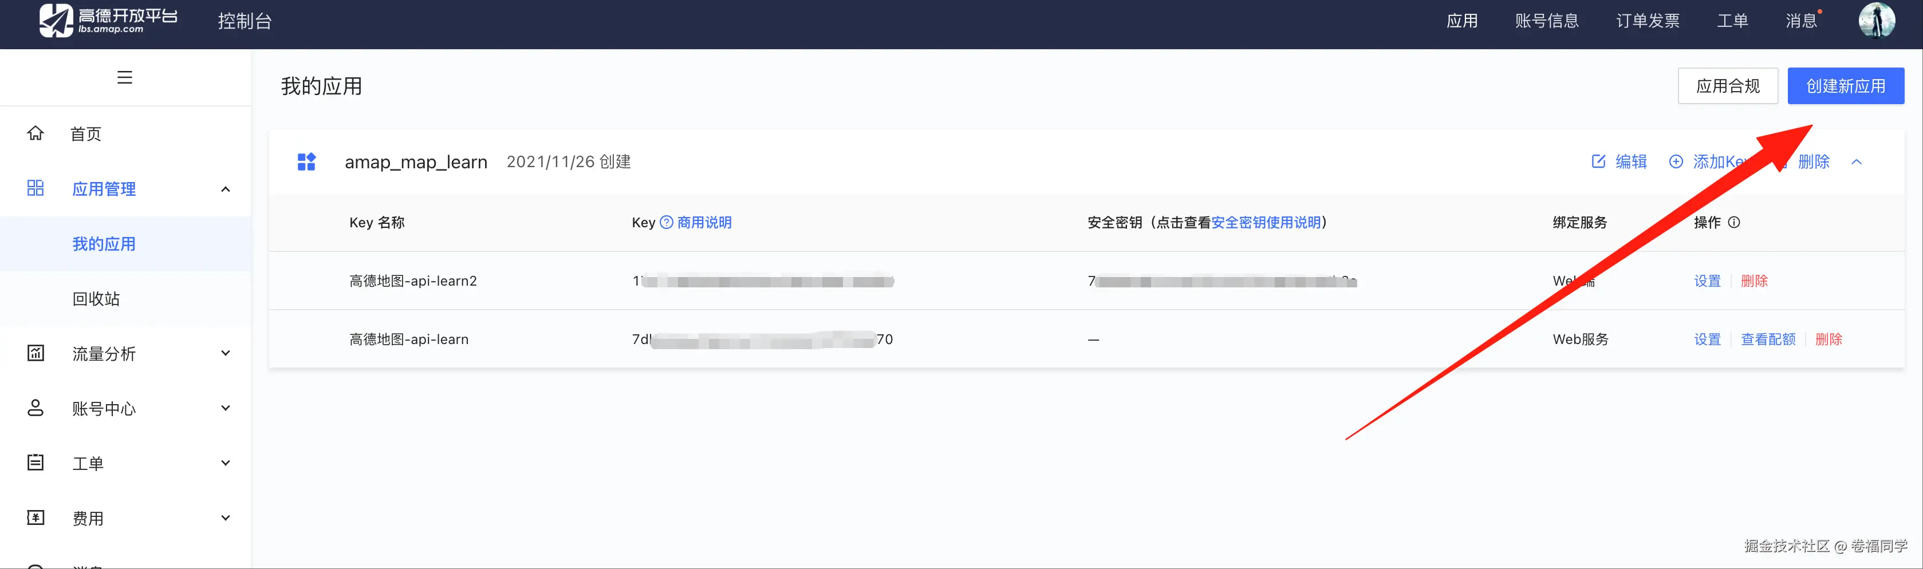The width and height of the screenshot is (1923, 569).
Task: Click the 高德地图-api-learn key name
Action: click(x=409, y=339)
